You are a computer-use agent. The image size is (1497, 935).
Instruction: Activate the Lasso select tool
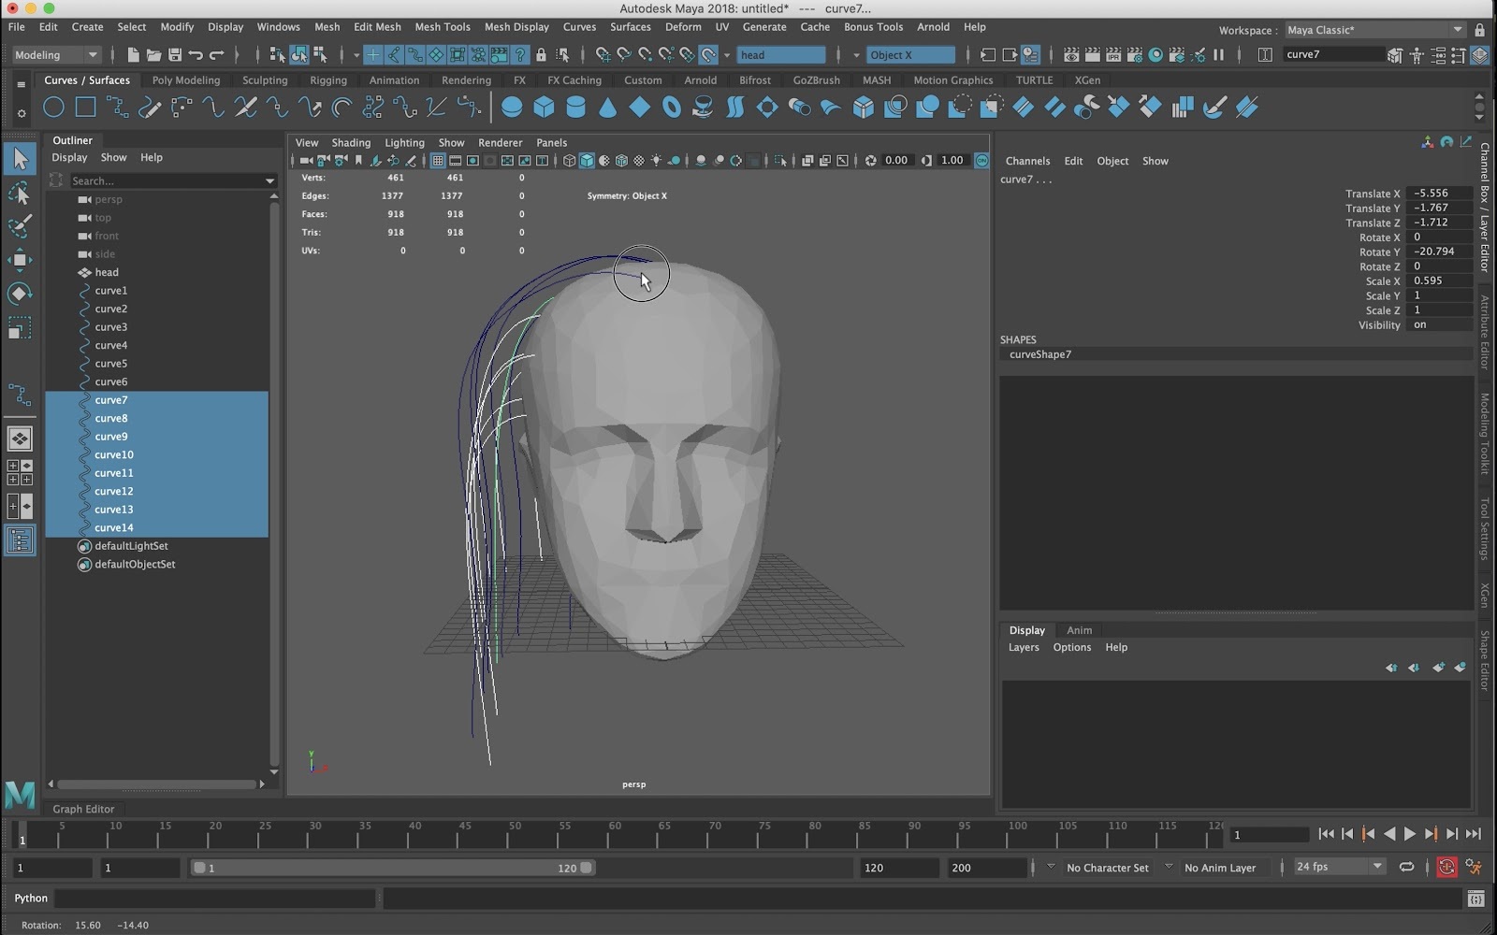(x=20, y=193)
